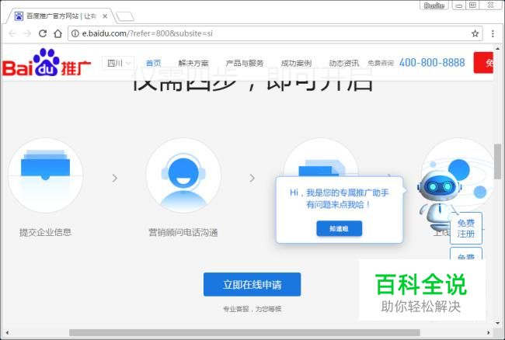Bookmark this page with the star icon
The image size is (505, 340).
tap(475, 33)
